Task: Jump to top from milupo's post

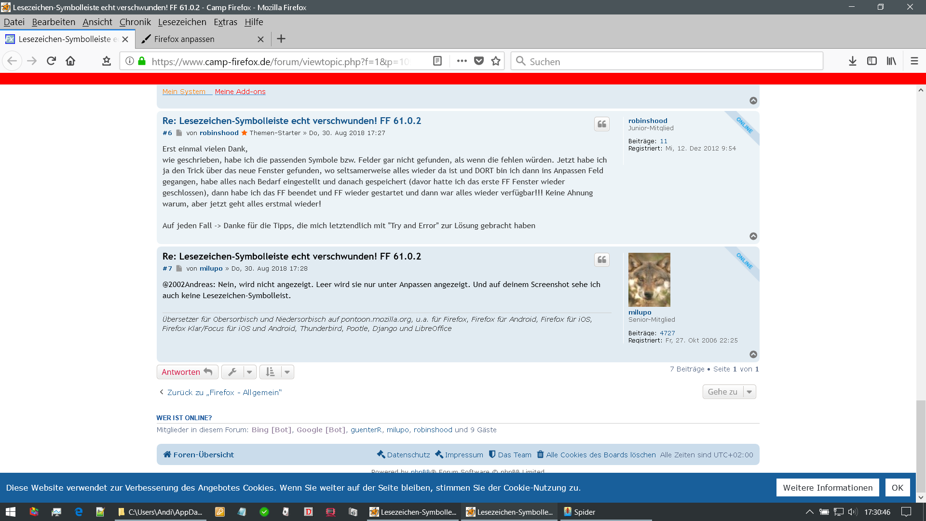Action: [x=753, y=355]
